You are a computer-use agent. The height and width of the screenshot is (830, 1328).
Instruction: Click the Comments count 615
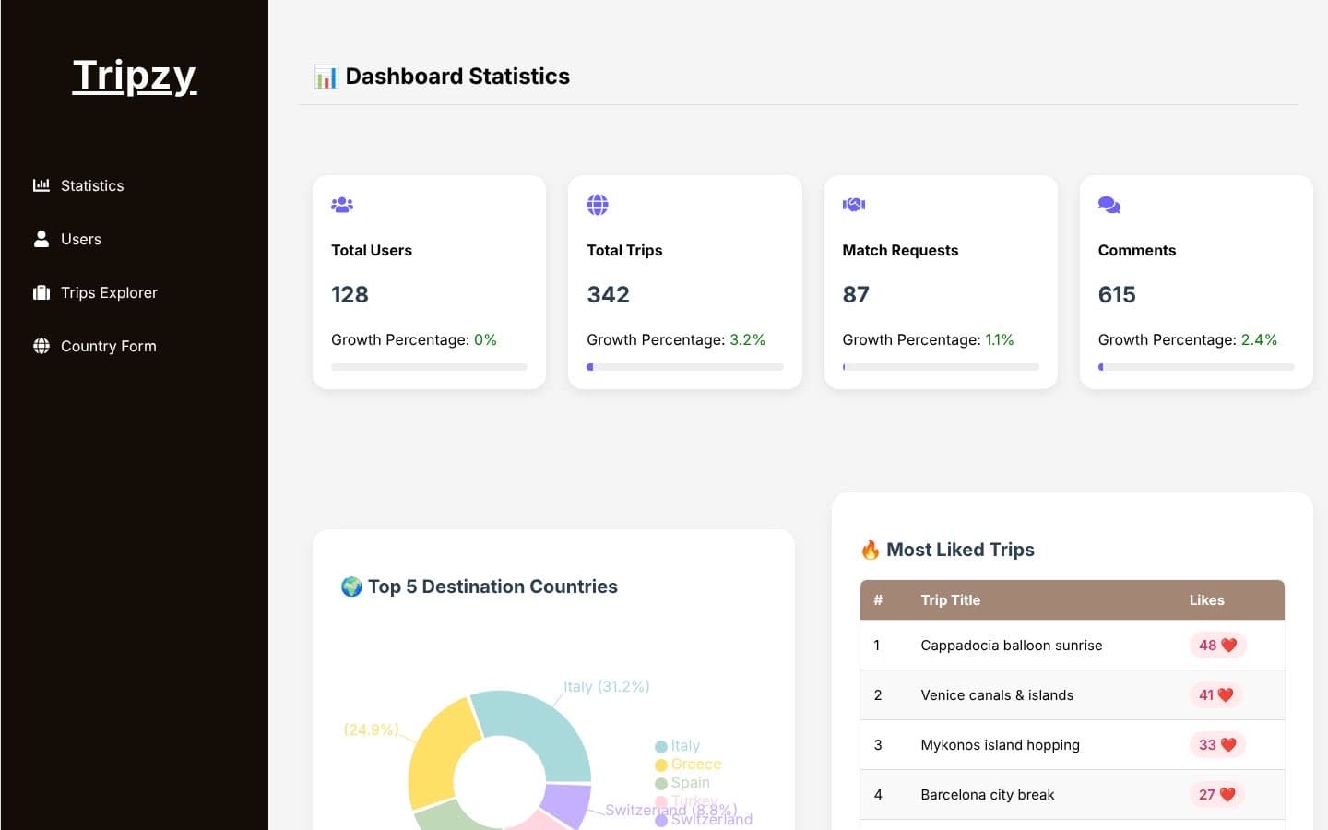1117,295
